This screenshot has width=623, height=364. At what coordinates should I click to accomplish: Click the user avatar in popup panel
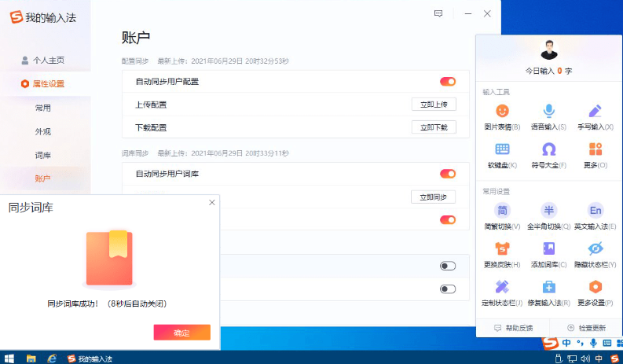tap(549, 50)
